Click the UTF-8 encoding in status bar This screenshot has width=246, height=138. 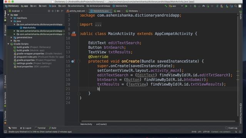(206, 132)
